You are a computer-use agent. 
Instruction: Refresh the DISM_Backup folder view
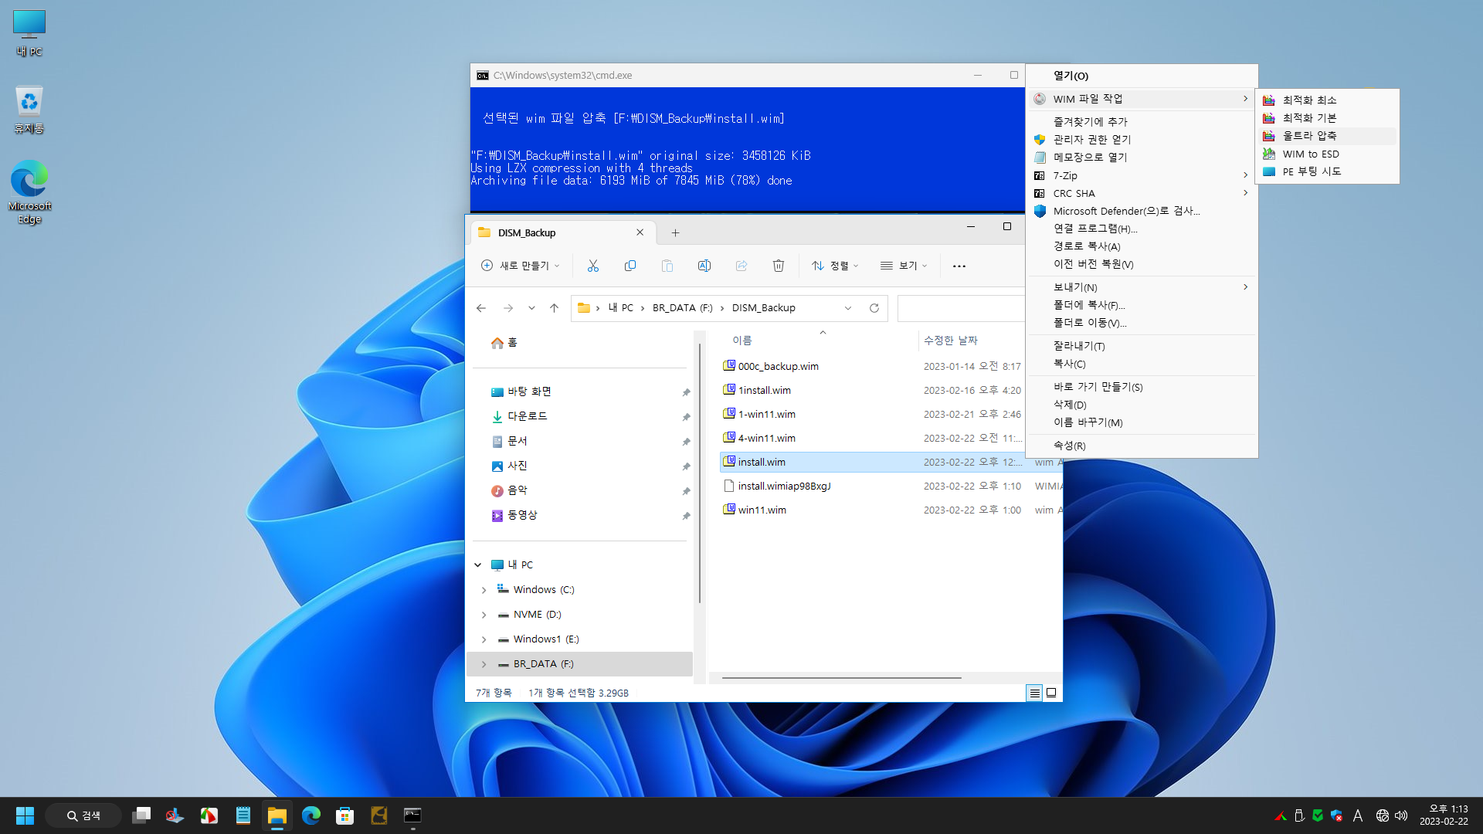point(874,308)
